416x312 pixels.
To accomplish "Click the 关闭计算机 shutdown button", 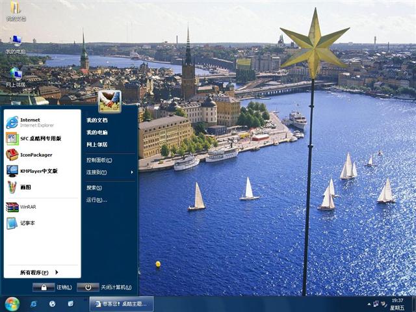I will click(88, 287).
